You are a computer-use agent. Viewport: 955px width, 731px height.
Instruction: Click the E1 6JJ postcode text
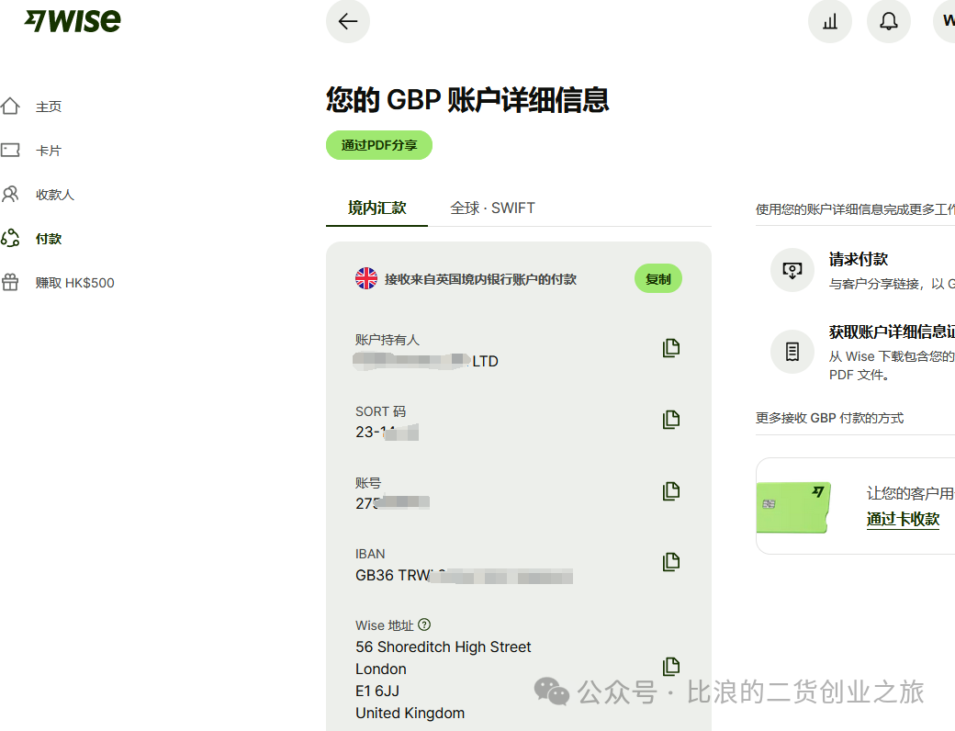[x=377, y=691]
